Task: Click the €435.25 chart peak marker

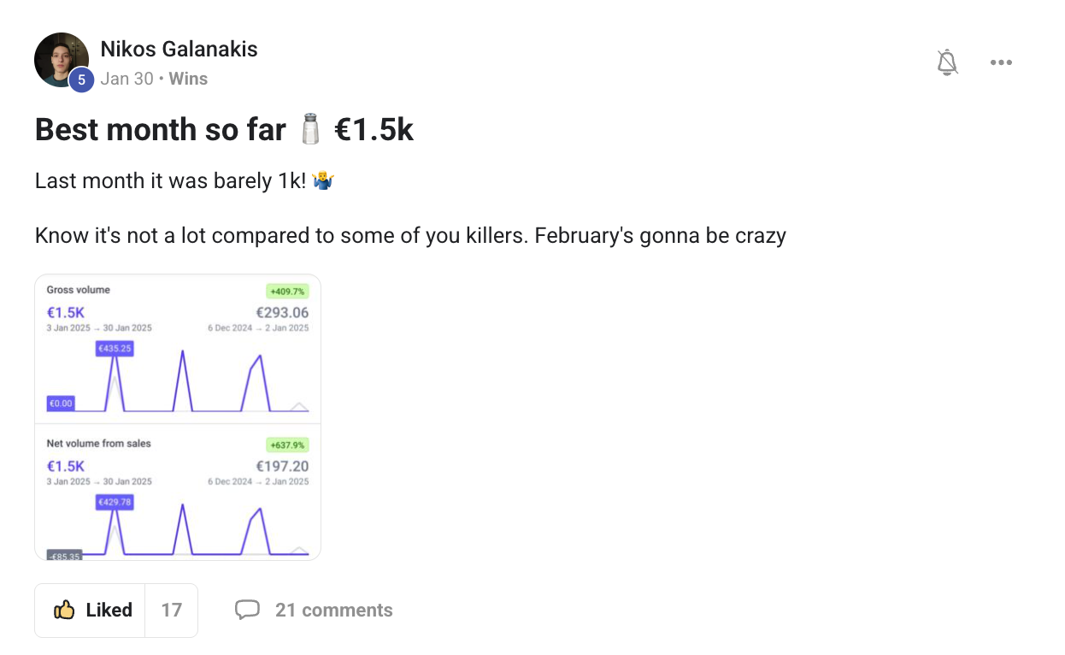Action: coord(115,349)
